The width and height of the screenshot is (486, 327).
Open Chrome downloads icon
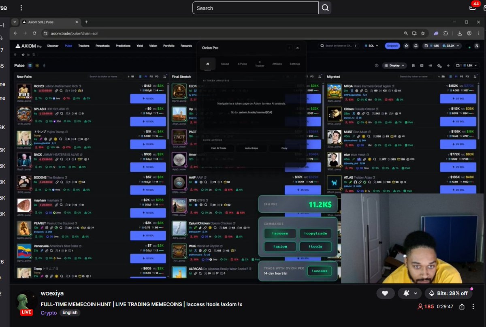[460, 33]
